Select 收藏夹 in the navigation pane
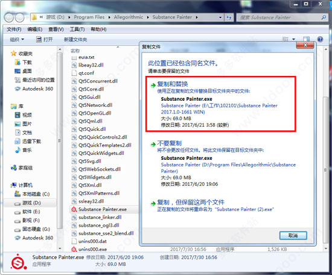 (x=22, y=54)
